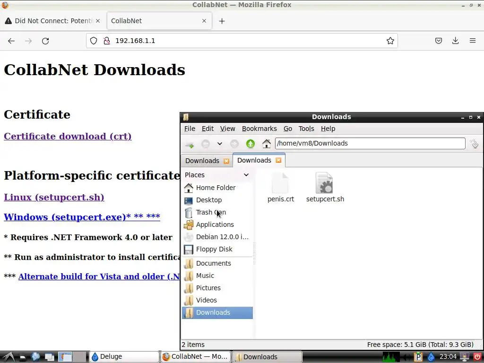The width and height of the screenshot is (484, 363).
Task: Open the View menu in file manager
Action: pyautogui.click(x=227, y=129)
